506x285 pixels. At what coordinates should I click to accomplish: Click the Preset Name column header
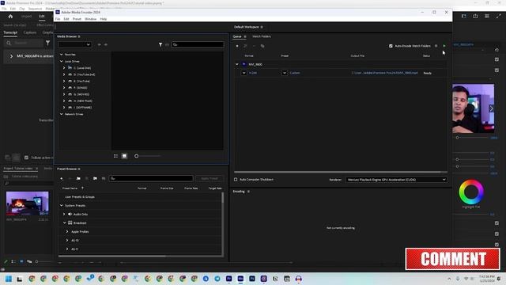click(x=70, y=188)
